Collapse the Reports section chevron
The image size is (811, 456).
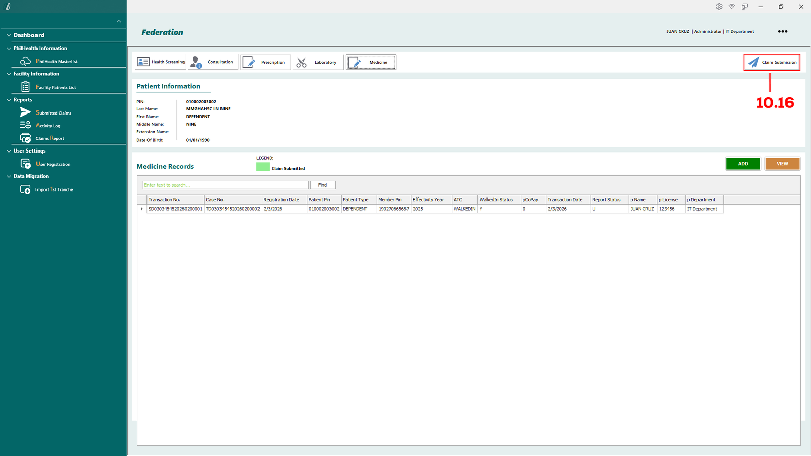[9, 100]
